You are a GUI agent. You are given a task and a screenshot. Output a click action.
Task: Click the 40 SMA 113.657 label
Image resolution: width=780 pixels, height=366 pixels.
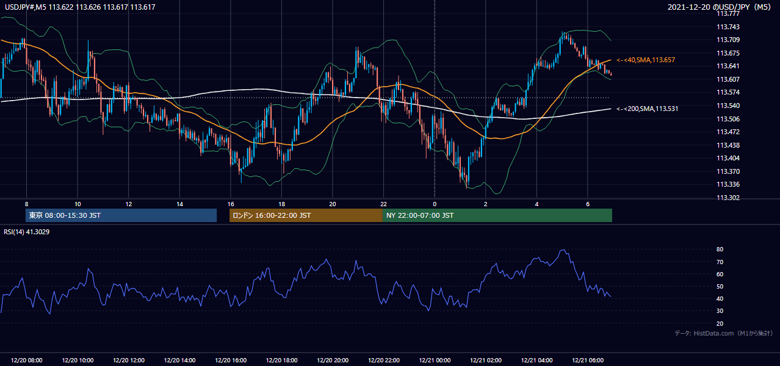[645, 60]
